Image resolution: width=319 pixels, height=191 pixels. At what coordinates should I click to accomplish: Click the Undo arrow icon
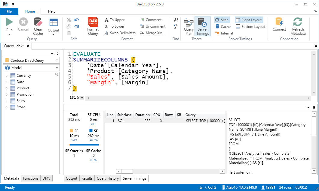(77, 20)
